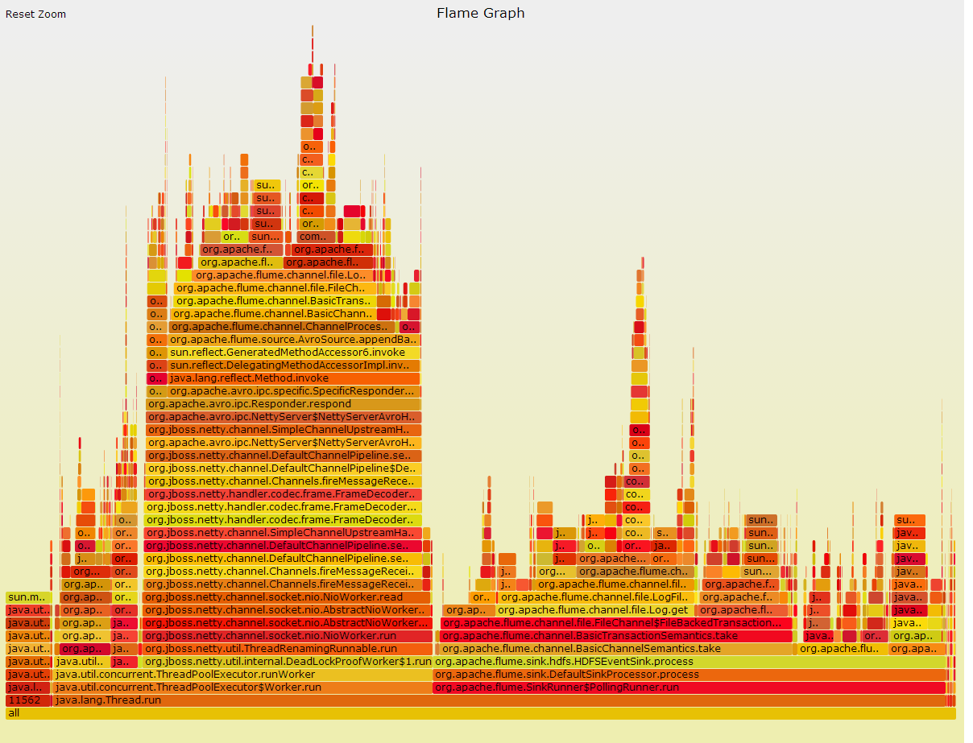Click the Reset Zoom link

pyautogui.click(x=35, y=14)
